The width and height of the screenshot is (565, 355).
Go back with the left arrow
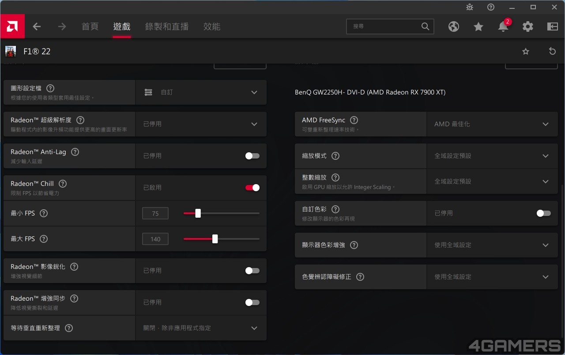pyautogui.click(x=37, y=26)
